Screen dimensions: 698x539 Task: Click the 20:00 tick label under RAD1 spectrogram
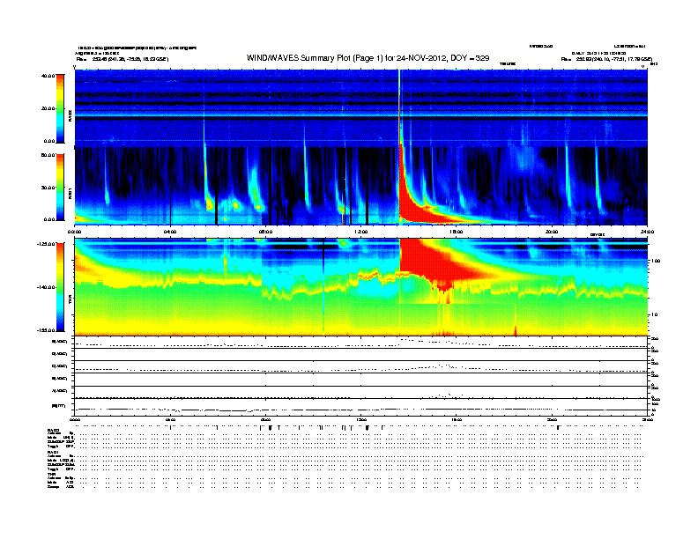[552, 232]
